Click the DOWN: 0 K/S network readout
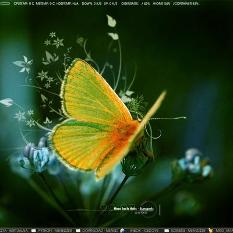 point(91,3)
